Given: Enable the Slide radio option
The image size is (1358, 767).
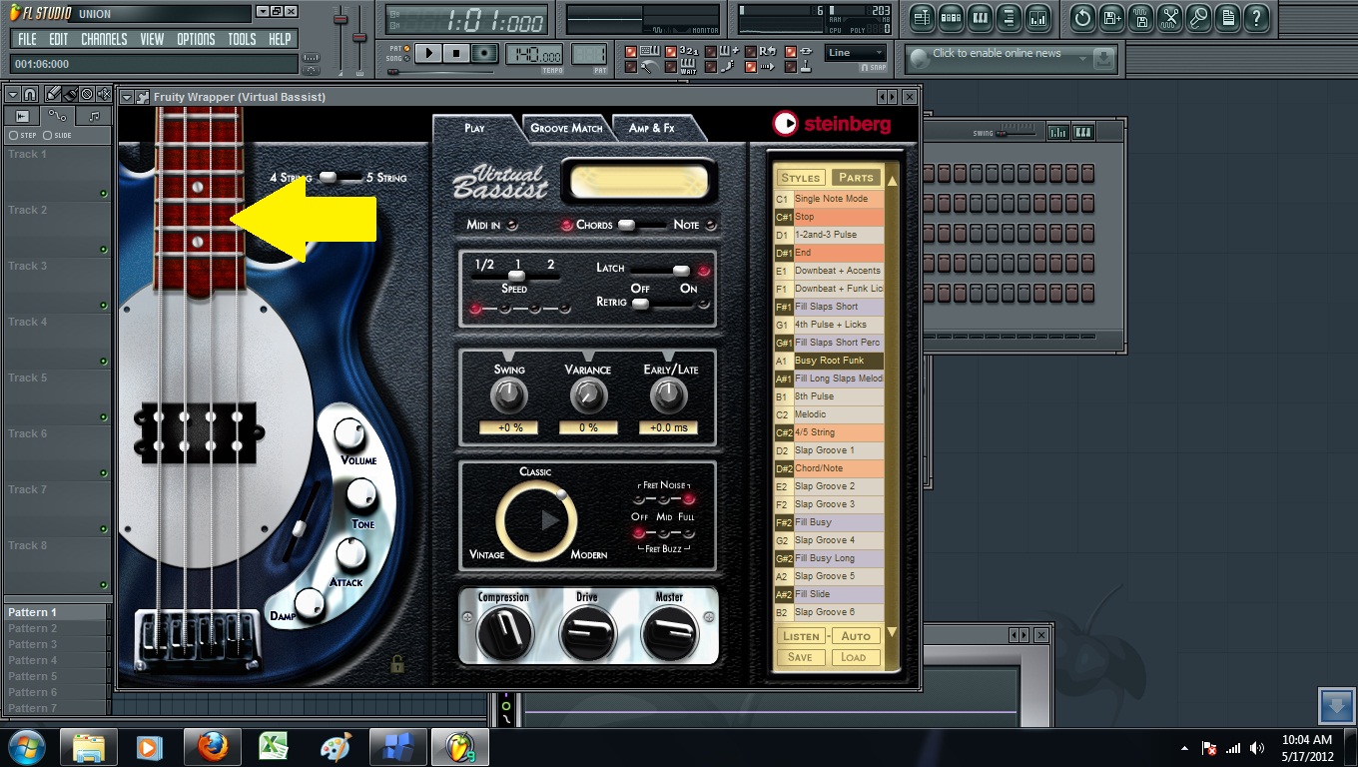Looking at the screenshot, I should tap(58, 135).
